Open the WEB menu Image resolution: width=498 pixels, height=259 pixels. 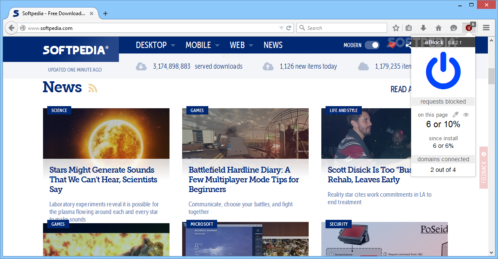[237, 45]
